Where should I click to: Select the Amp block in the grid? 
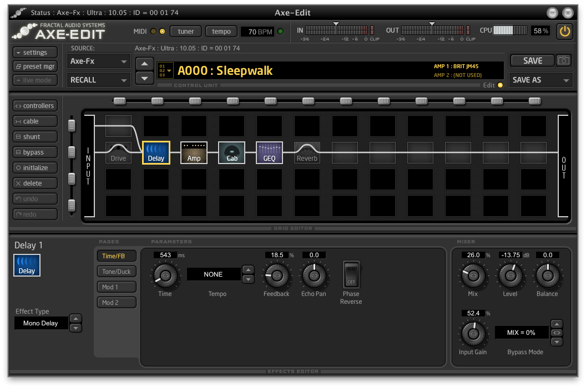(194, 153)
